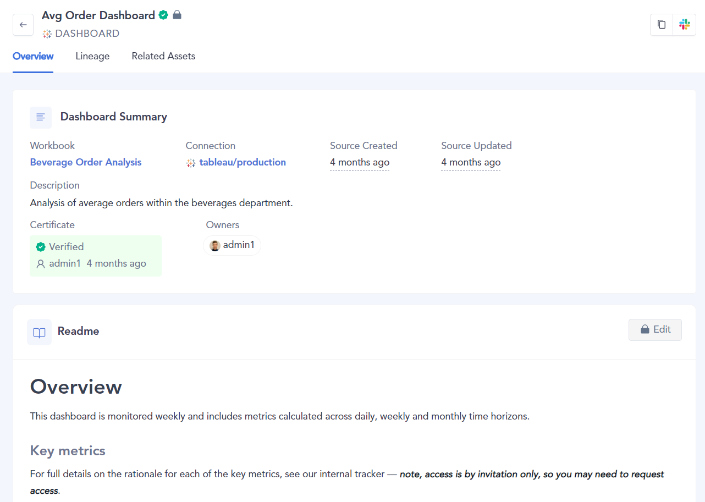Click the back arrow to return
Screen dimensions: 705x502
click(x=23, y=25)
